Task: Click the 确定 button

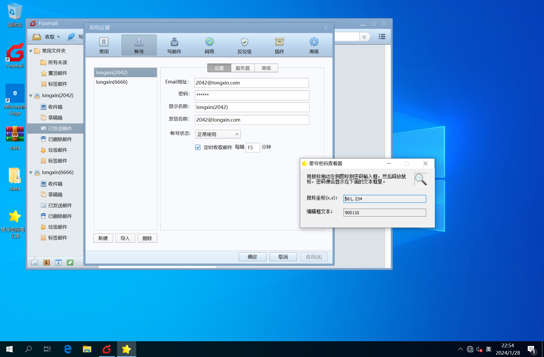Action: pos(252,257)
